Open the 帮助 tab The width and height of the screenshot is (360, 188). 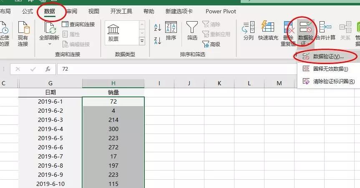[x=149, y=11]
